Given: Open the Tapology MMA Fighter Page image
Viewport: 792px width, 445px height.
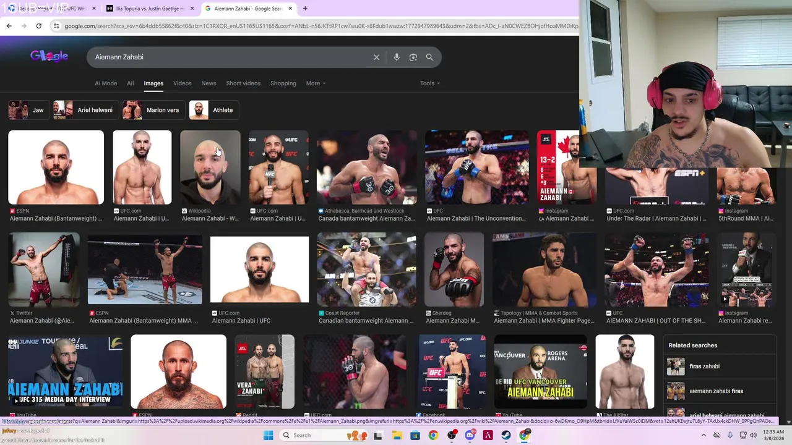Looking at the screenshot, I should pos(544,269).
